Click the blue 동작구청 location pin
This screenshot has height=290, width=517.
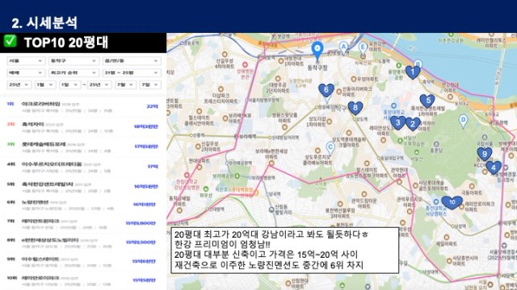(317, 51)
